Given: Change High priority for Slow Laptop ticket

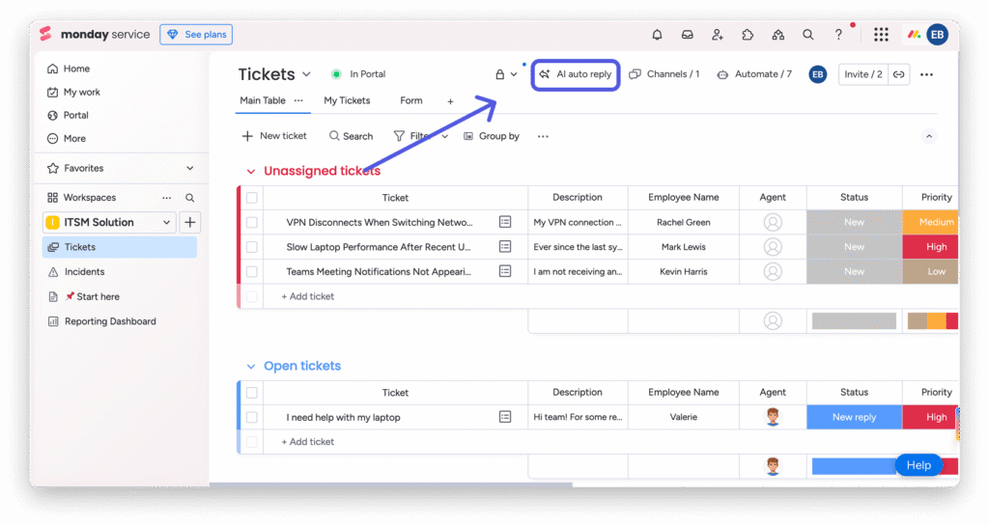Looking at the screenshot, I should tap(930, 246).
